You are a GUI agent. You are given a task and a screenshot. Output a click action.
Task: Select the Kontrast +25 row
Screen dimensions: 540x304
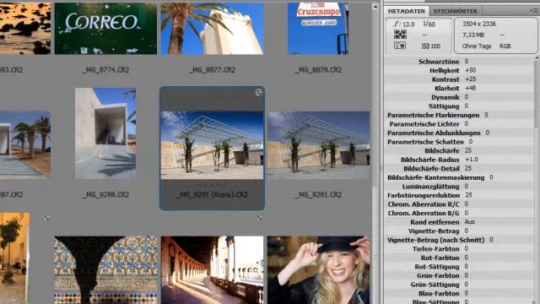(x=459, y=79)
